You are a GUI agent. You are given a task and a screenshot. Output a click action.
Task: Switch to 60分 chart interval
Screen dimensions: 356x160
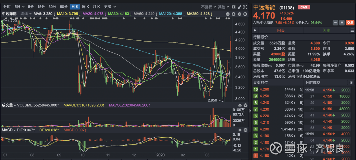64,7
